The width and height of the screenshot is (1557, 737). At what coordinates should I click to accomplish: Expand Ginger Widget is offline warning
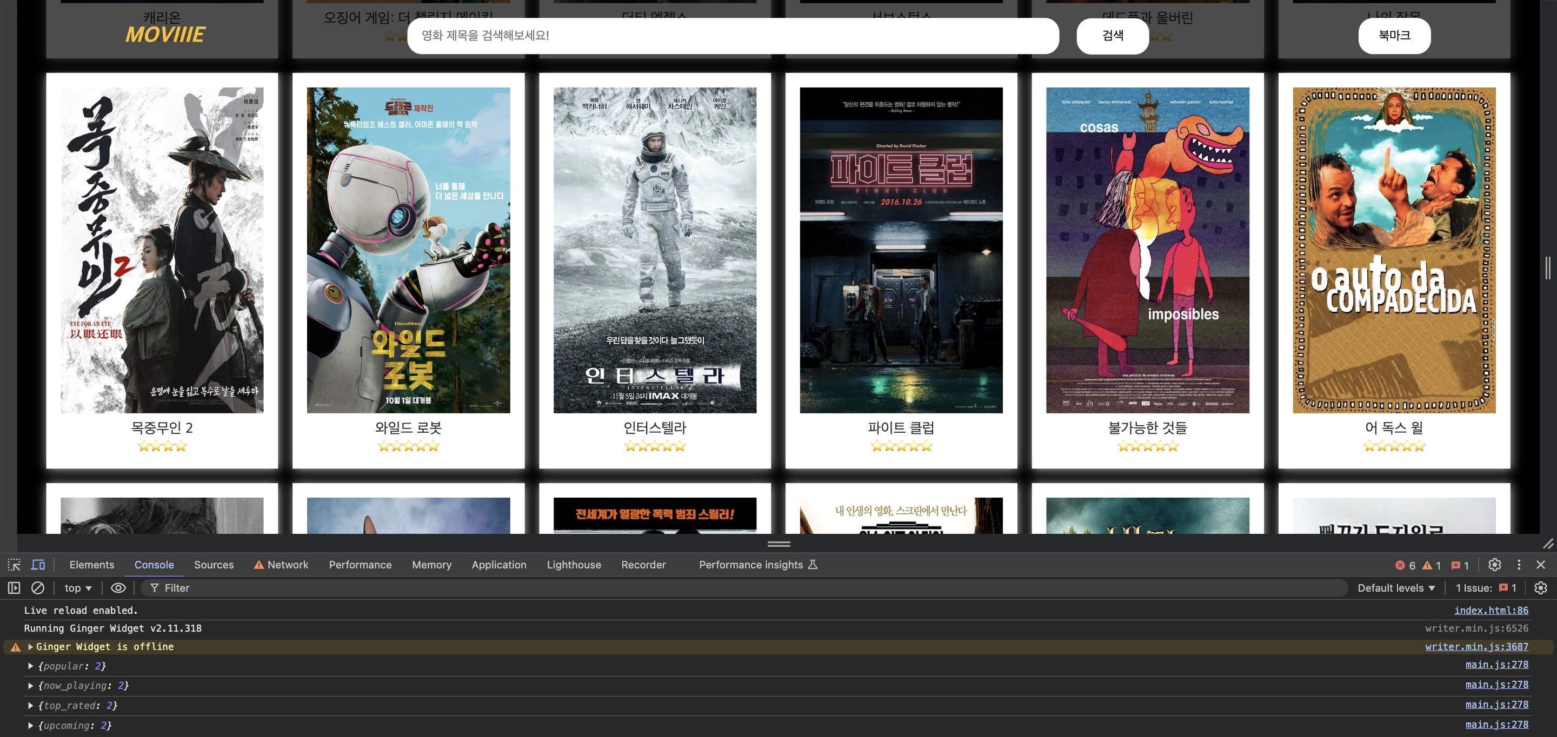point(30,647)
